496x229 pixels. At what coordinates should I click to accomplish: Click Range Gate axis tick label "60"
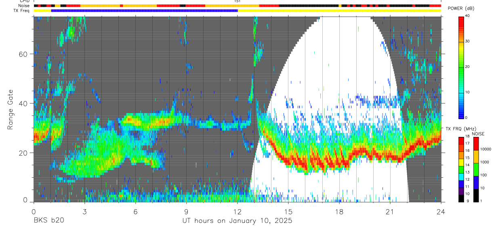coord(23,54)
